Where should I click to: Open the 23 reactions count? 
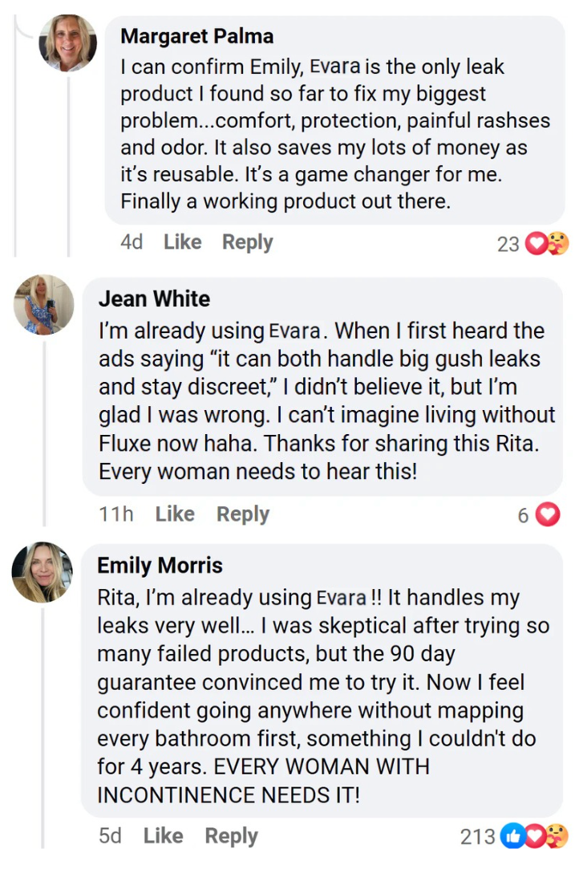(x=508, y=243)
